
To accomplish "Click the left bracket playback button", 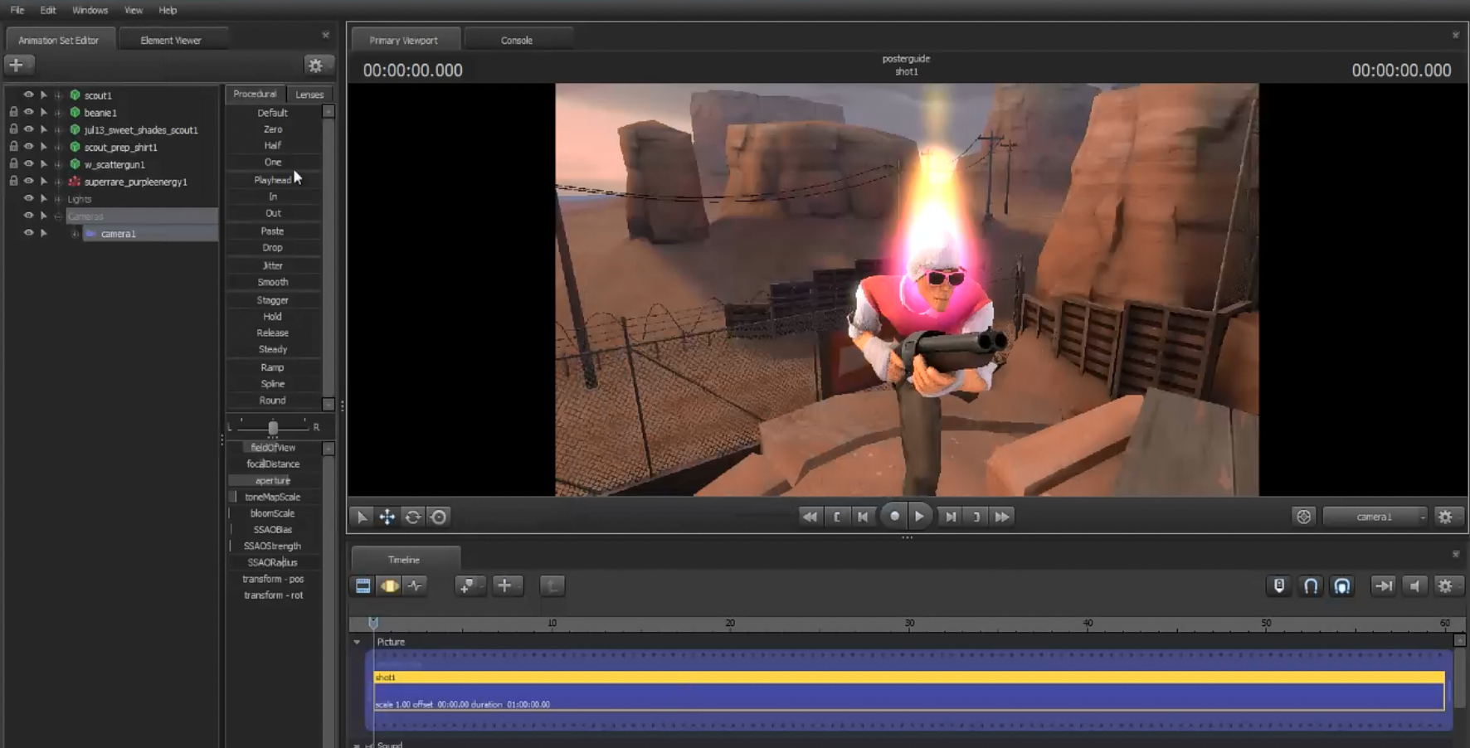I will point(837,517).
